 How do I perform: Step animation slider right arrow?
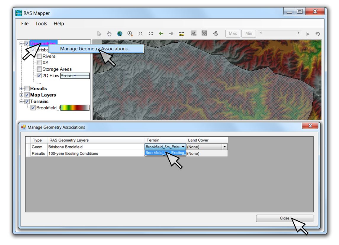coord(298,33)
